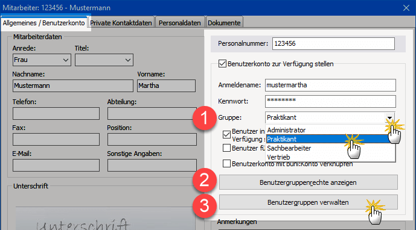Enable 'Benutzerkonto mit büni:Konto verknüpfen' checkbox
Image resolution: width=416 pixels, height=230 pixels.
226,164
